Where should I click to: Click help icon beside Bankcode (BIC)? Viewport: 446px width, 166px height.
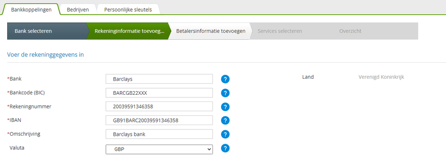(x=225, y=93)
